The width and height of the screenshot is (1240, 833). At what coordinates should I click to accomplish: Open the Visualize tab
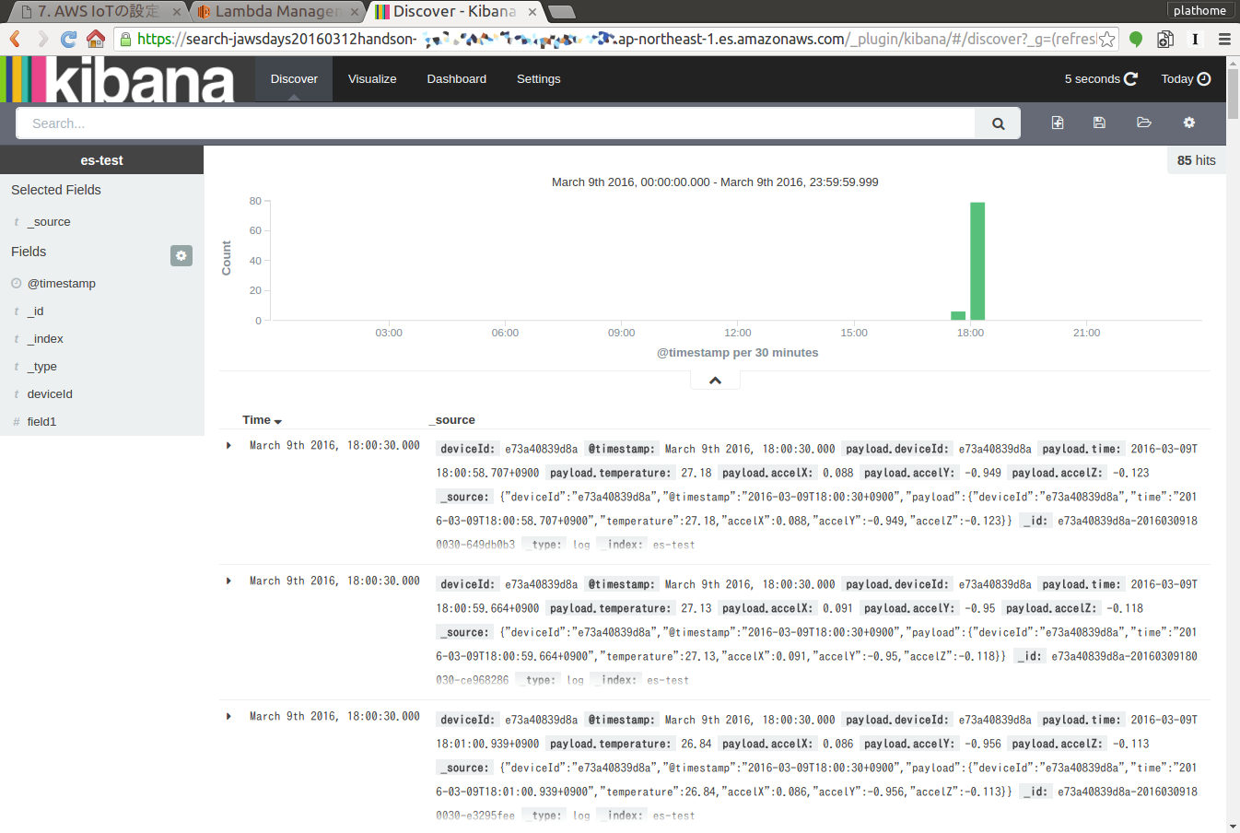372,79
